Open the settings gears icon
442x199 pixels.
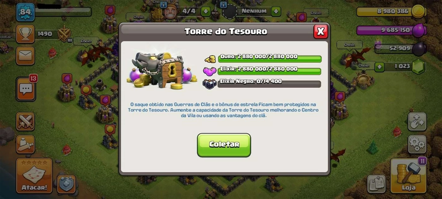tap(417, 144)
